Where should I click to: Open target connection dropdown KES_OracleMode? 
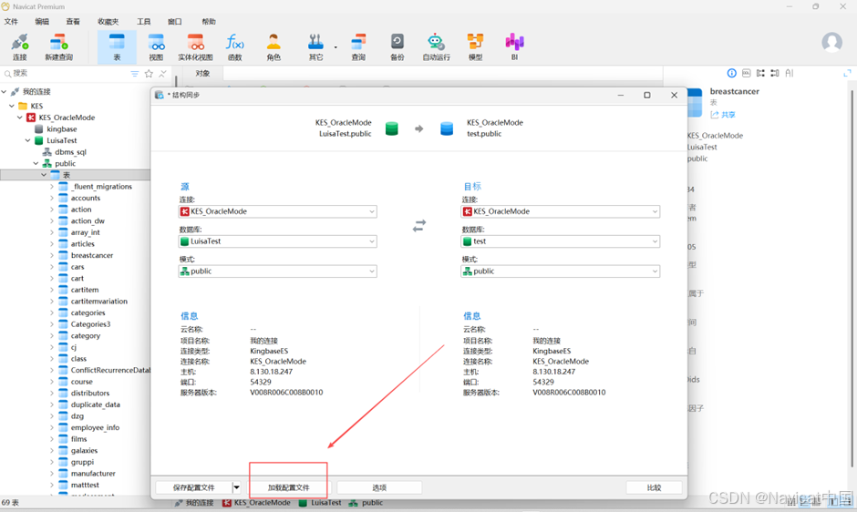(x=560, y=211)
